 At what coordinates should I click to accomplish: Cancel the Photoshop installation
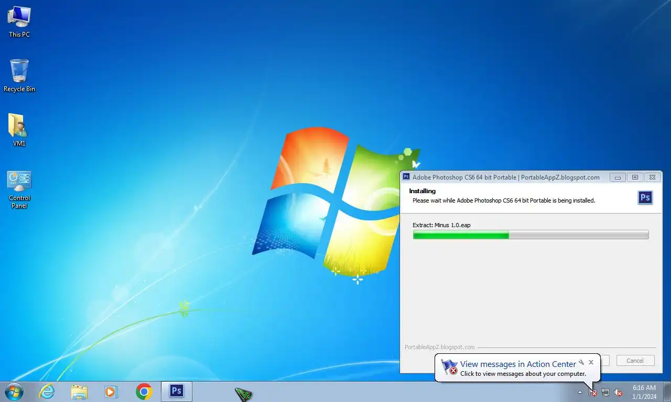(635, 361)
